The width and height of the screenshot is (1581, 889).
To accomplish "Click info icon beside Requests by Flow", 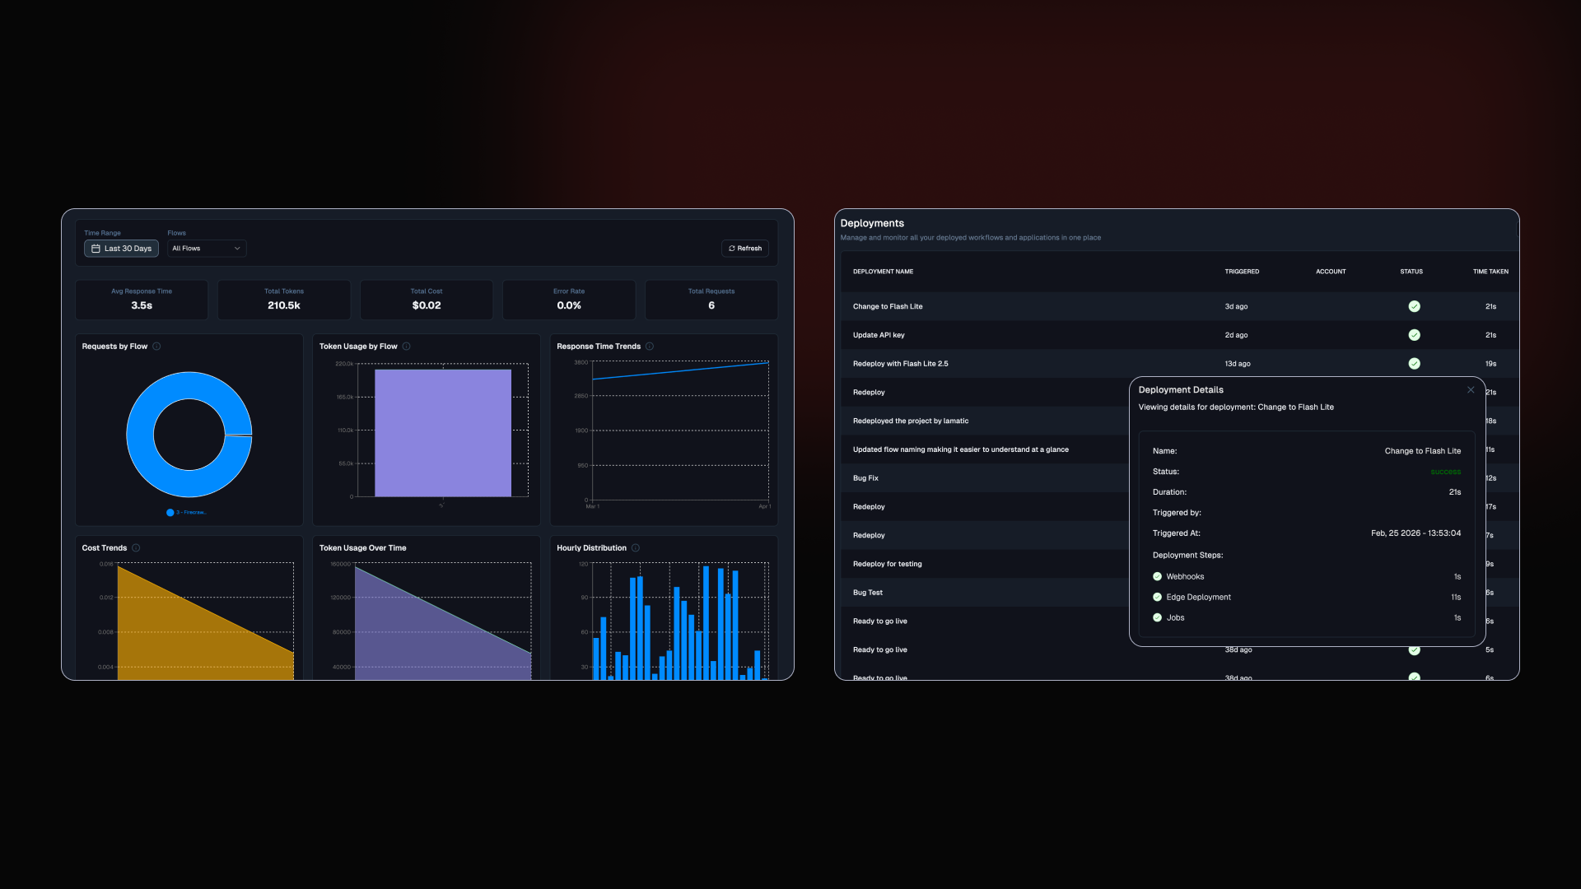I will tap(156, 347).
